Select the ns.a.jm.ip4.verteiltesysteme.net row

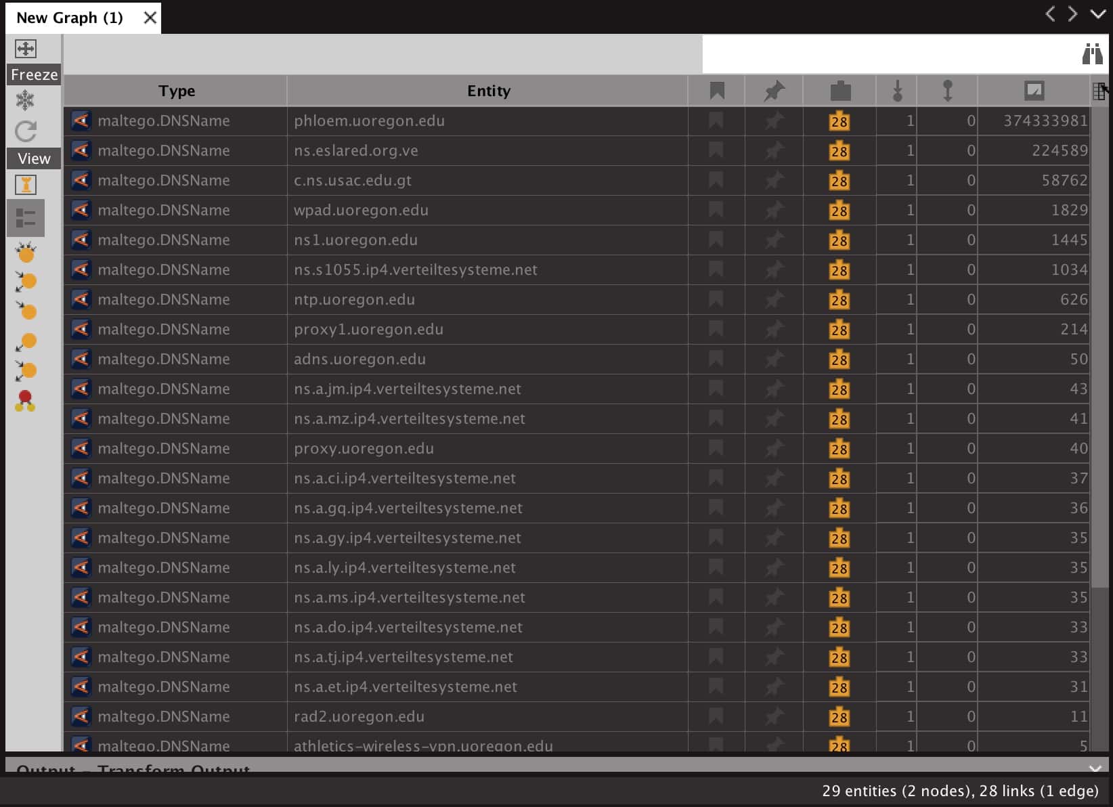(577, 389)
